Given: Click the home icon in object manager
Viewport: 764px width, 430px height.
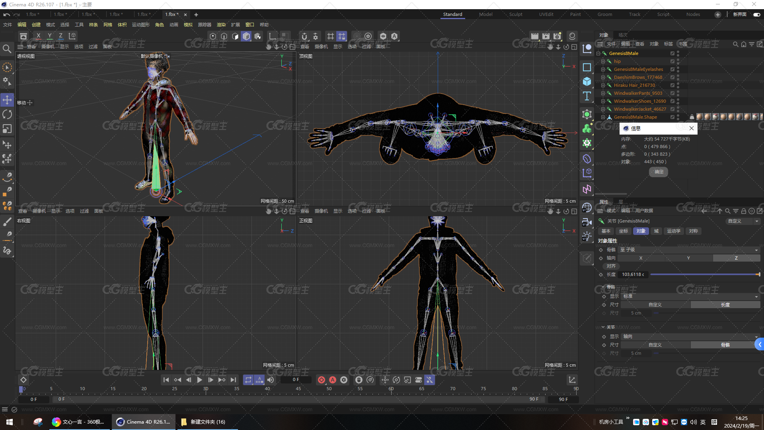Looking at the screenshot, I should pyautogui.click(x=743, y=44).
